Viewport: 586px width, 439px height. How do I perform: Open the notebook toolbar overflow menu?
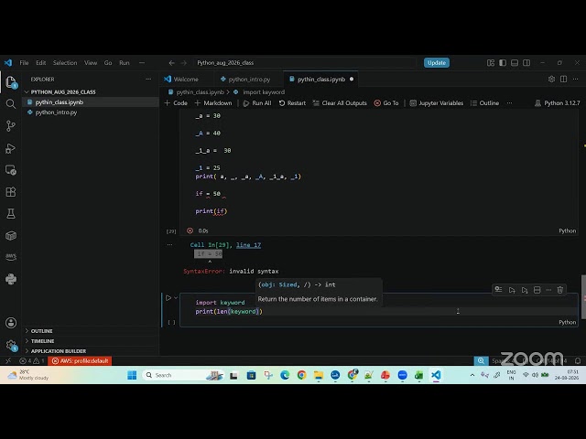click(x=509, y=103)
